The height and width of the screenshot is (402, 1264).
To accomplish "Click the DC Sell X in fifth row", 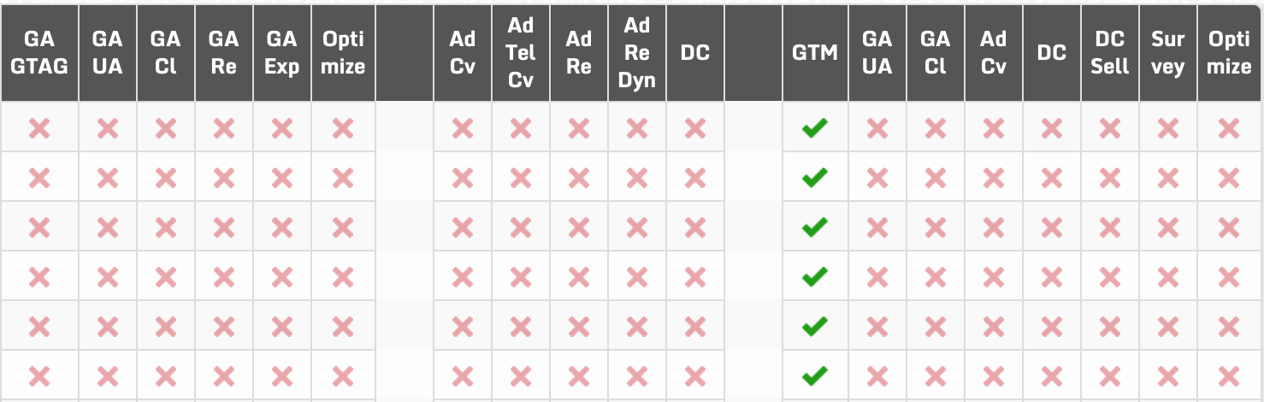I will coord(1110,326).
